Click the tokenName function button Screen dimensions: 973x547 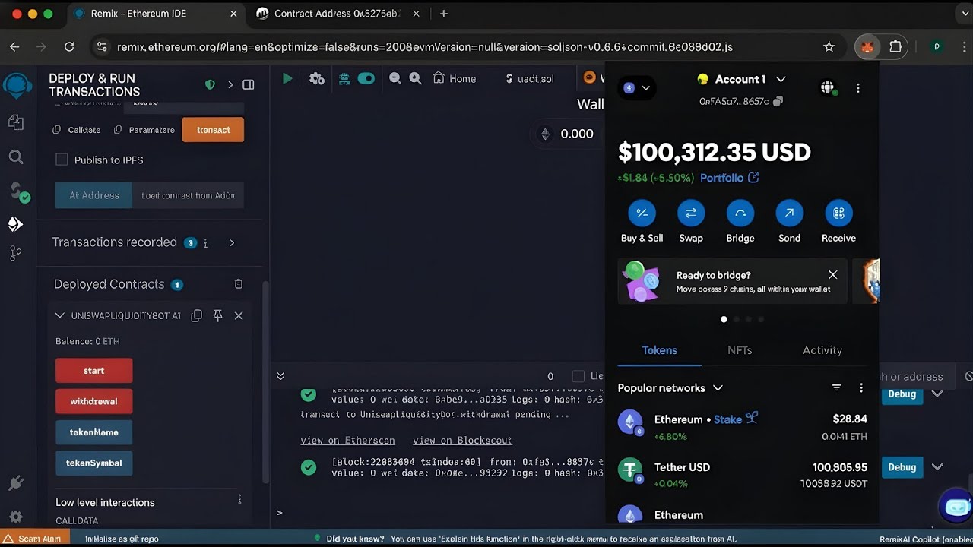[94, 432]
